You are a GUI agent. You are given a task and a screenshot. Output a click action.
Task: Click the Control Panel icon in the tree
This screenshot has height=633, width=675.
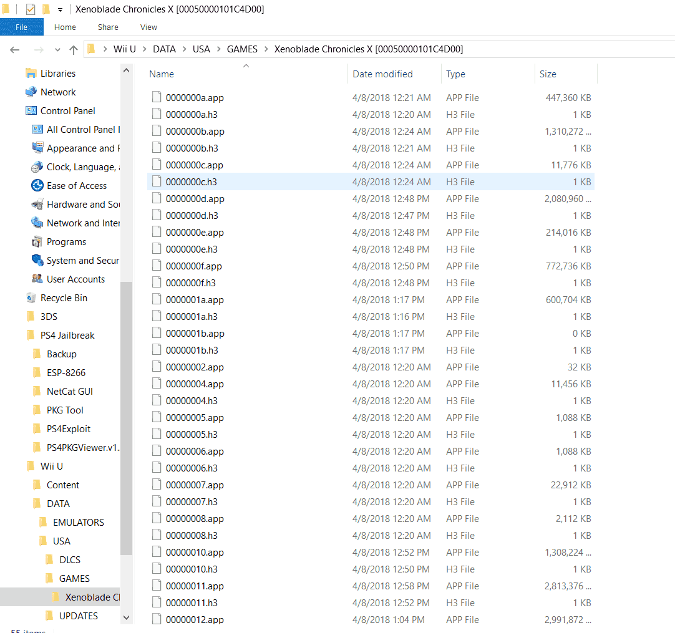pos(31,110)
